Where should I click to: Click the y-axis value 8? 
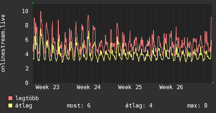pyautogui.click(x=27, y=25)
